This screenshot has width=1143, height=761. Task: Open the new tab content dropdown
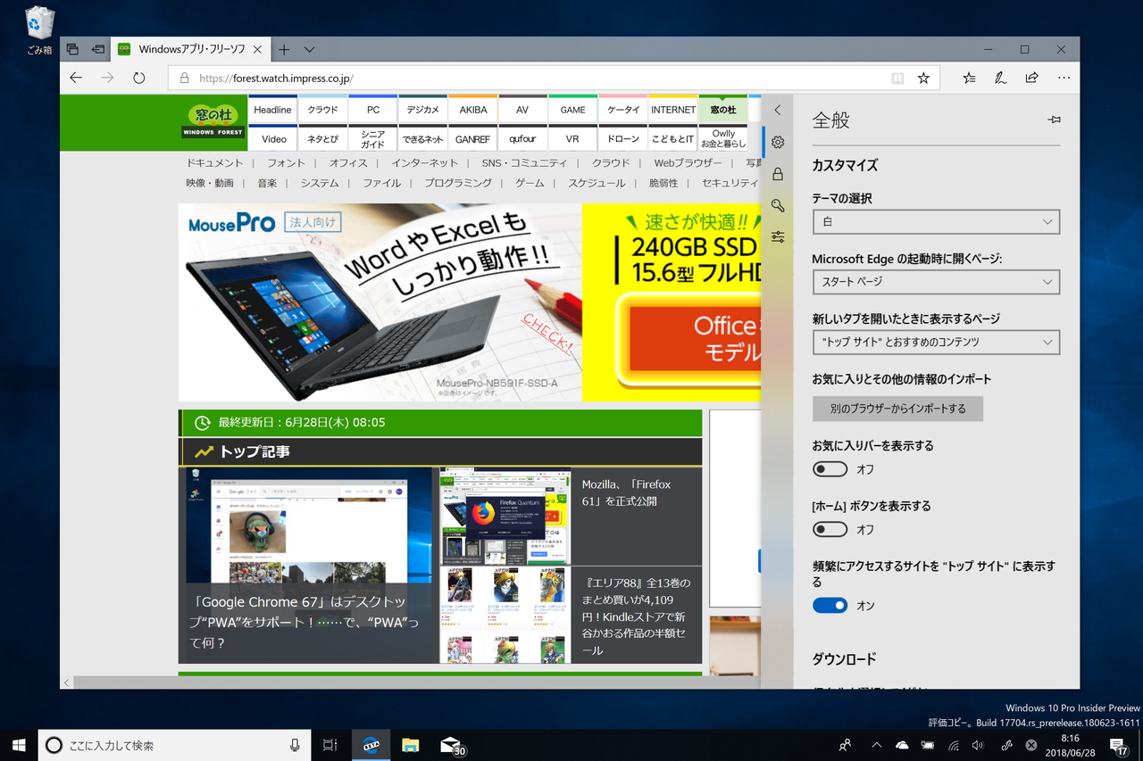pos(936,342)
